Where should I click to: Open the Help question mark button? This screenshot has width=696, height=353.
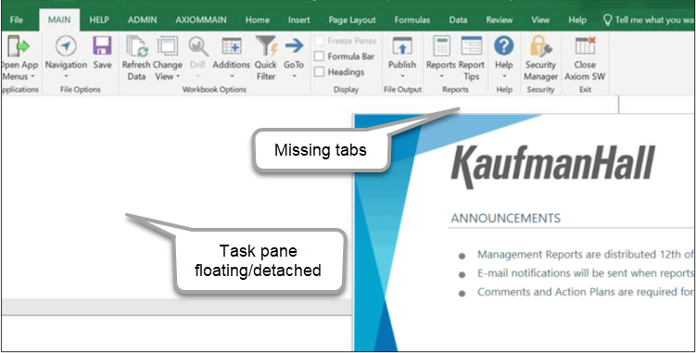point(504,46)
